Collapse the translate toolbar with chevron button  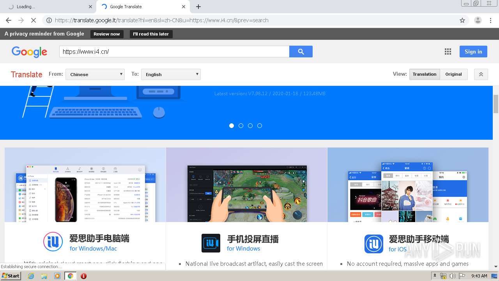481,74
